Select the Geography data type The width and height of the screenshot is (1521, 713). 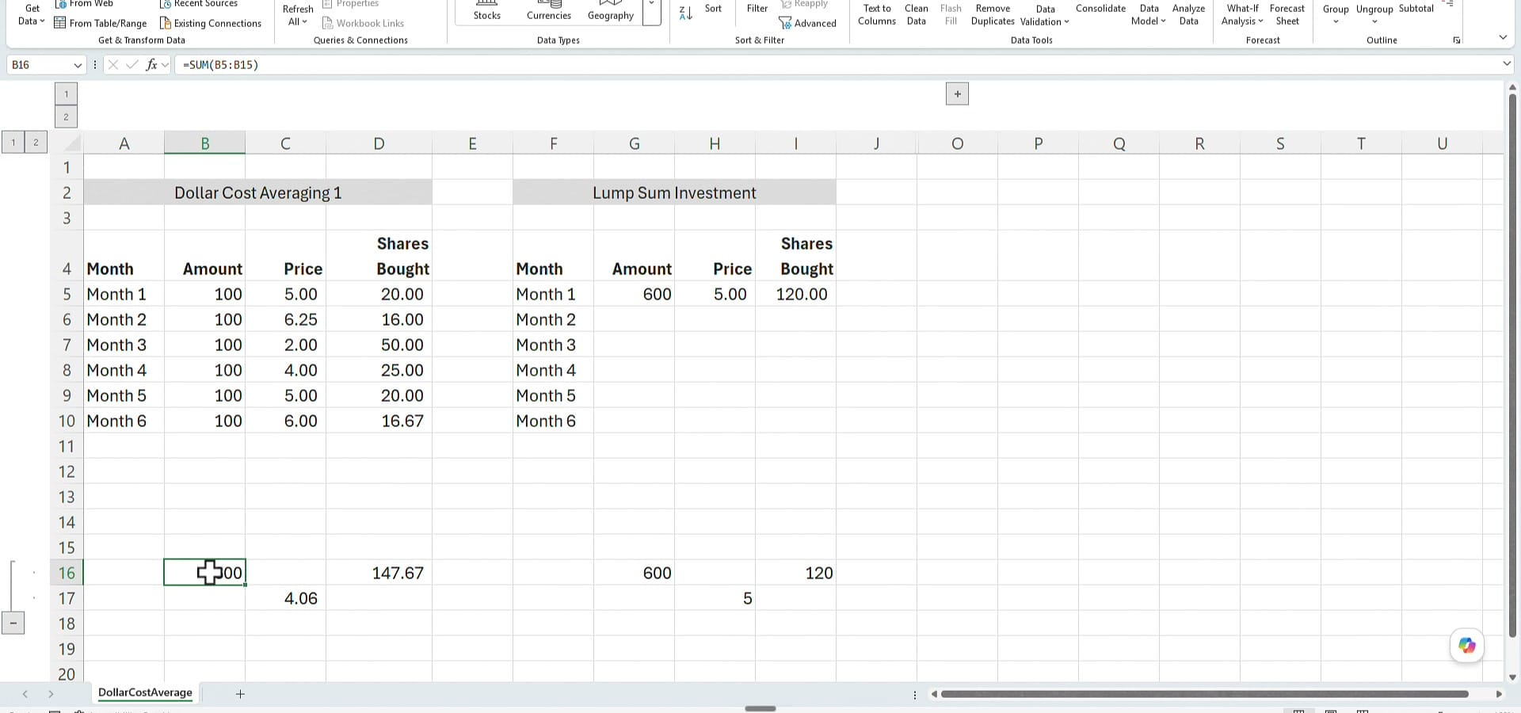(611, 11)
